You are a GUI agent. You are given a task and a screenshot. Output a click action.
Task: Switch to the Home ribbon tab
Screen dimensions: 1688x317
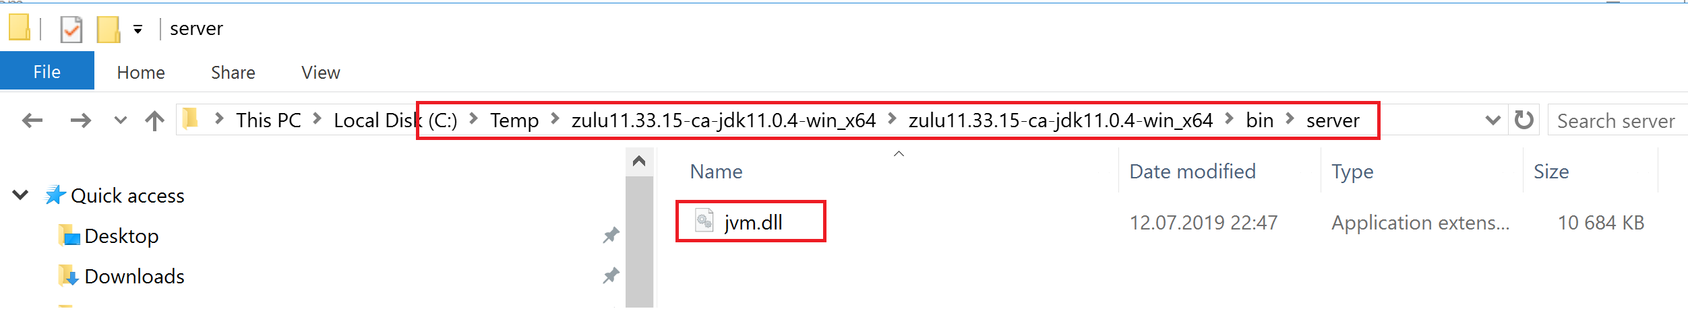click(x=140, y=73)
